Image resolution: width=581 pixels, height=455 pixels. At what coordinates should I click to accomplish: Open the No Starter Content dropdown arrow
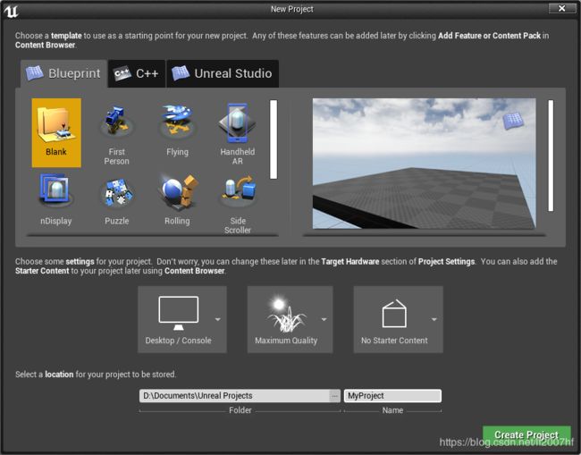click(434, 319)
